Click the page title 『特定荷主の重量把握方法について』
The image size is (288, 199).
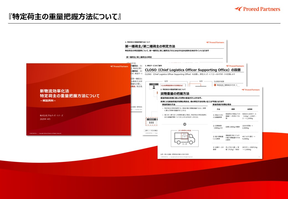tap(65, 17)
